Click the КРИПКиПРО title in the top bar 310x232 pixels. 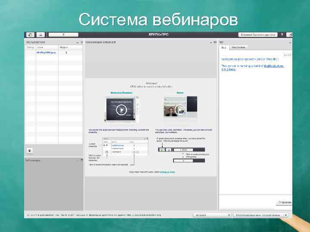pos(158,34)
